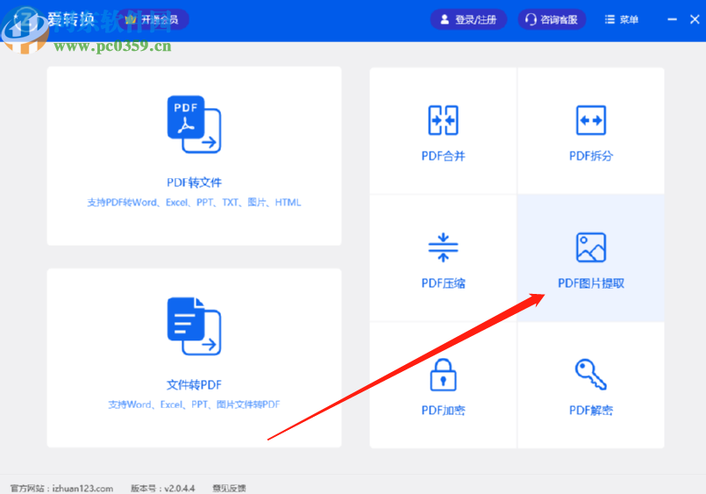Contact support via 咨询客服 label

click(559, 19)
